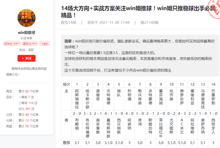Click match number 10 header cell
Viewport: 220px width, 148px height.
pyautogui.click(x=172, y=84)
